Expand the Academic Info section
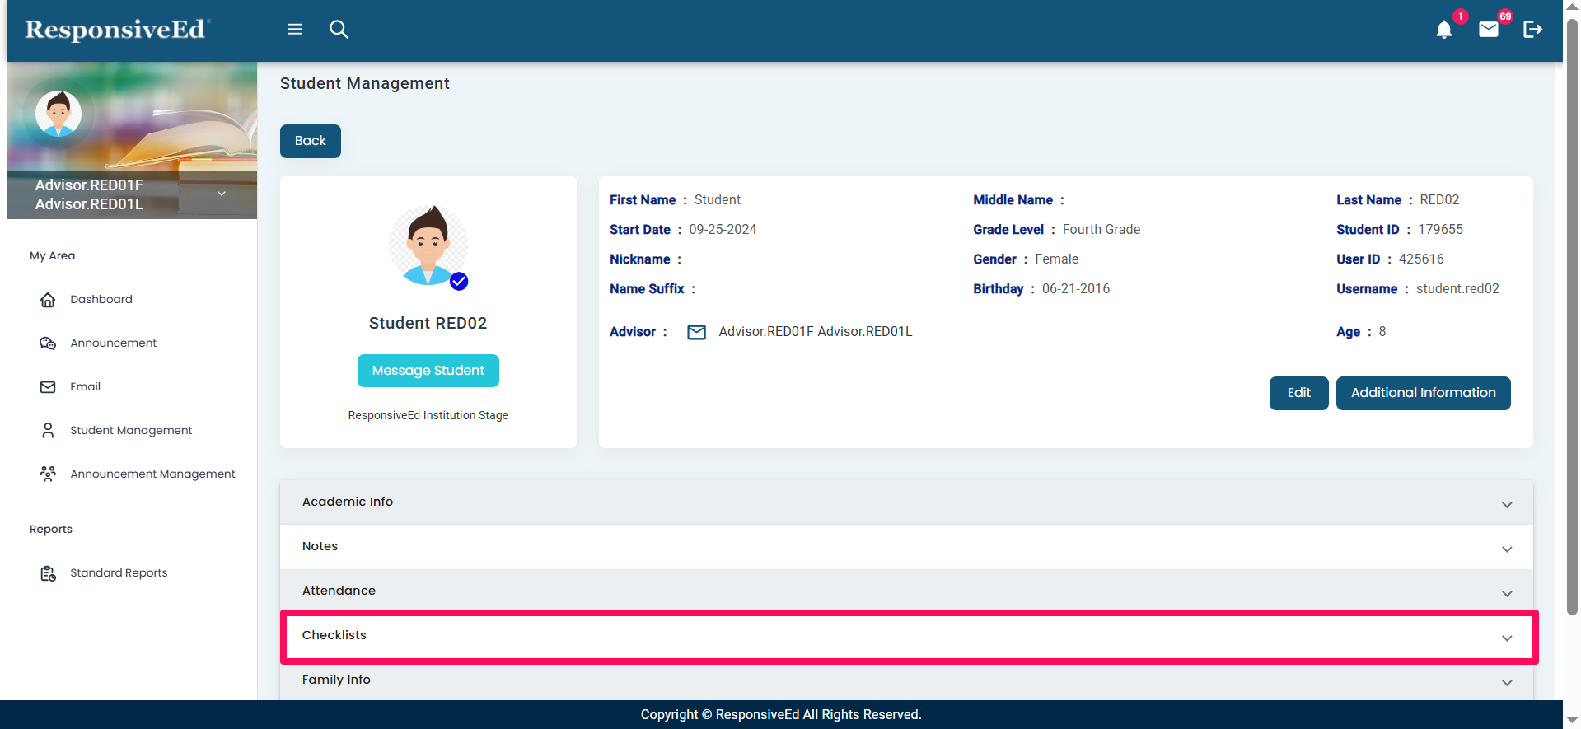The width and height of the screenshot is (1581, 729). [1506, 504]
